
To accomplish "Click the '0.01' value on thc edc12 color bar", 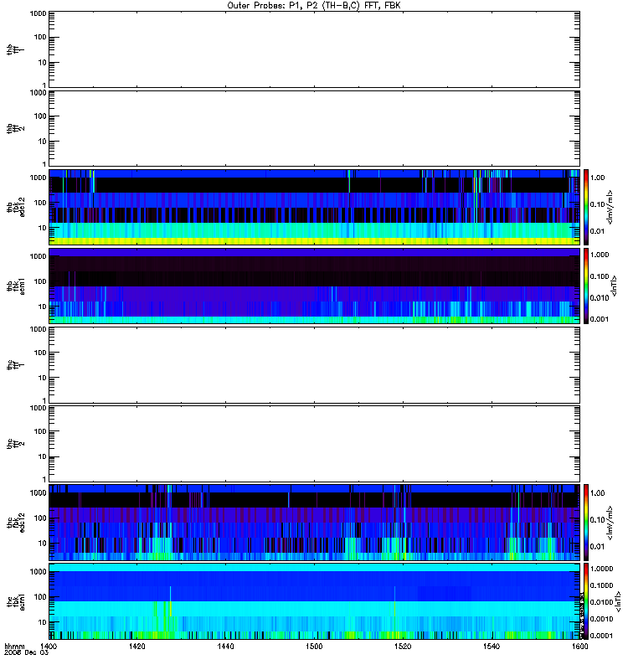I will tap(597, 547).
